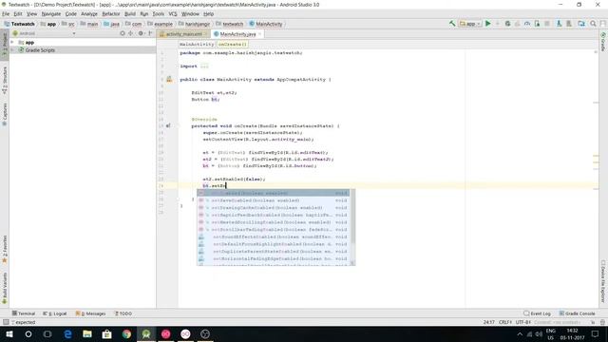Click the Textwatch breadcrumb

pos(19,24)
